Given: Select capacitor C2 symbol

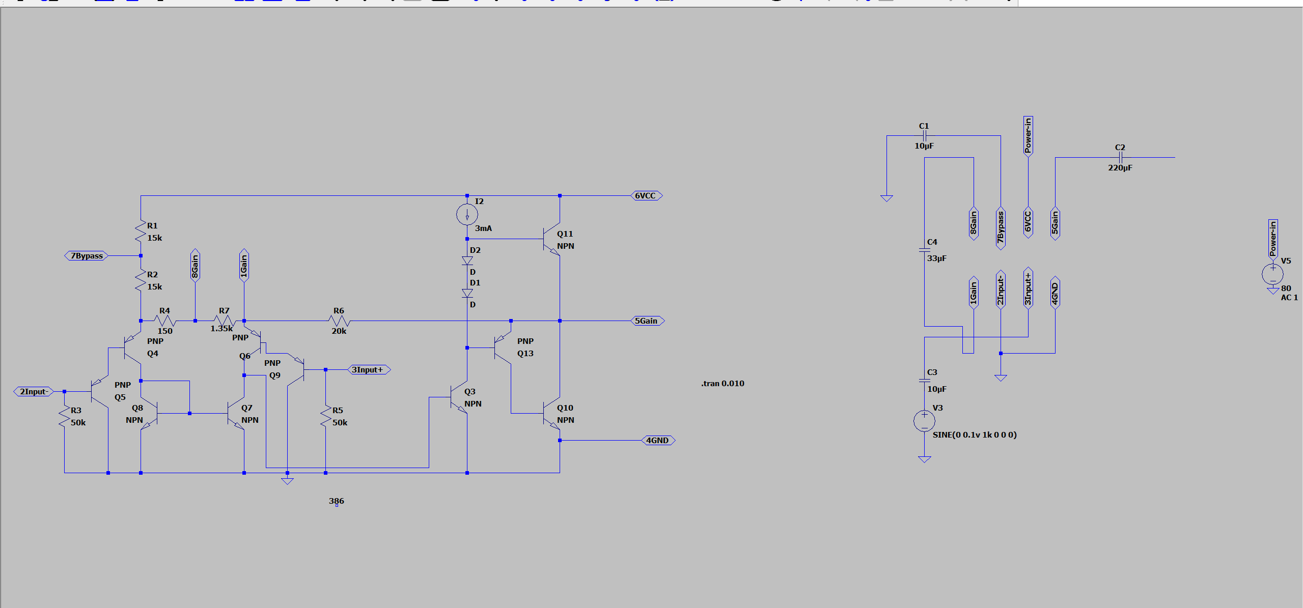Looking at the screenshot, I should click(1120, 157).
